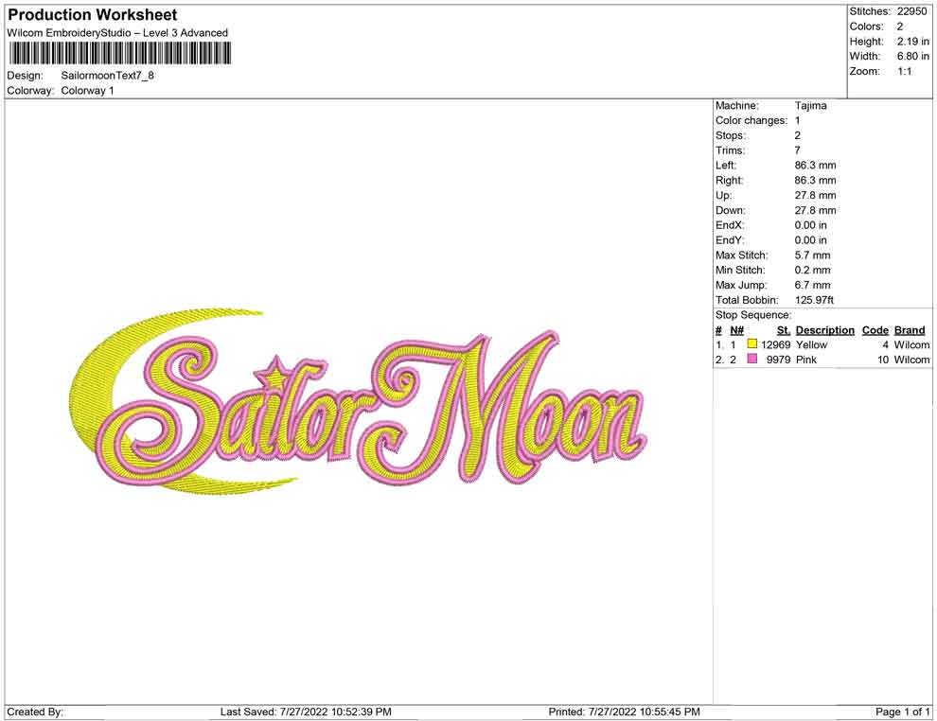937x721 pixels.
Task: Click the Max Jump value '6.7 mm'
Action: tap(813, 285)
